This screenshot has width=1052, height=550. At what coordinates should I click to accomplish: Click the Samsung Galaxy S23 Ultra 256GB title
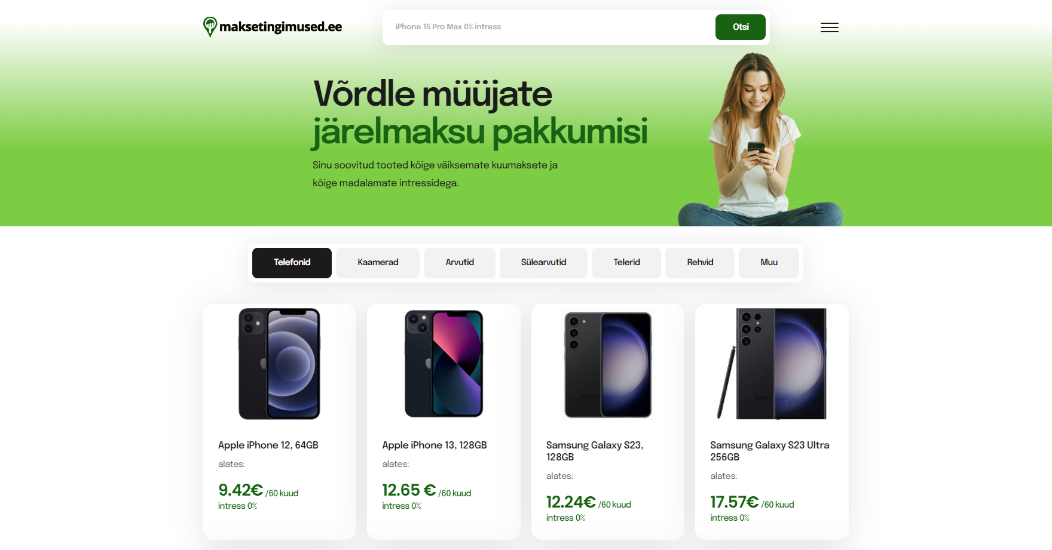(770, 451)
